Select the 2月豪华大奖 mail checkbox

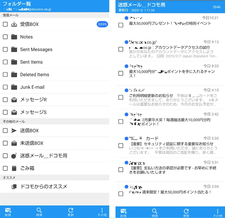pos(121,121)
